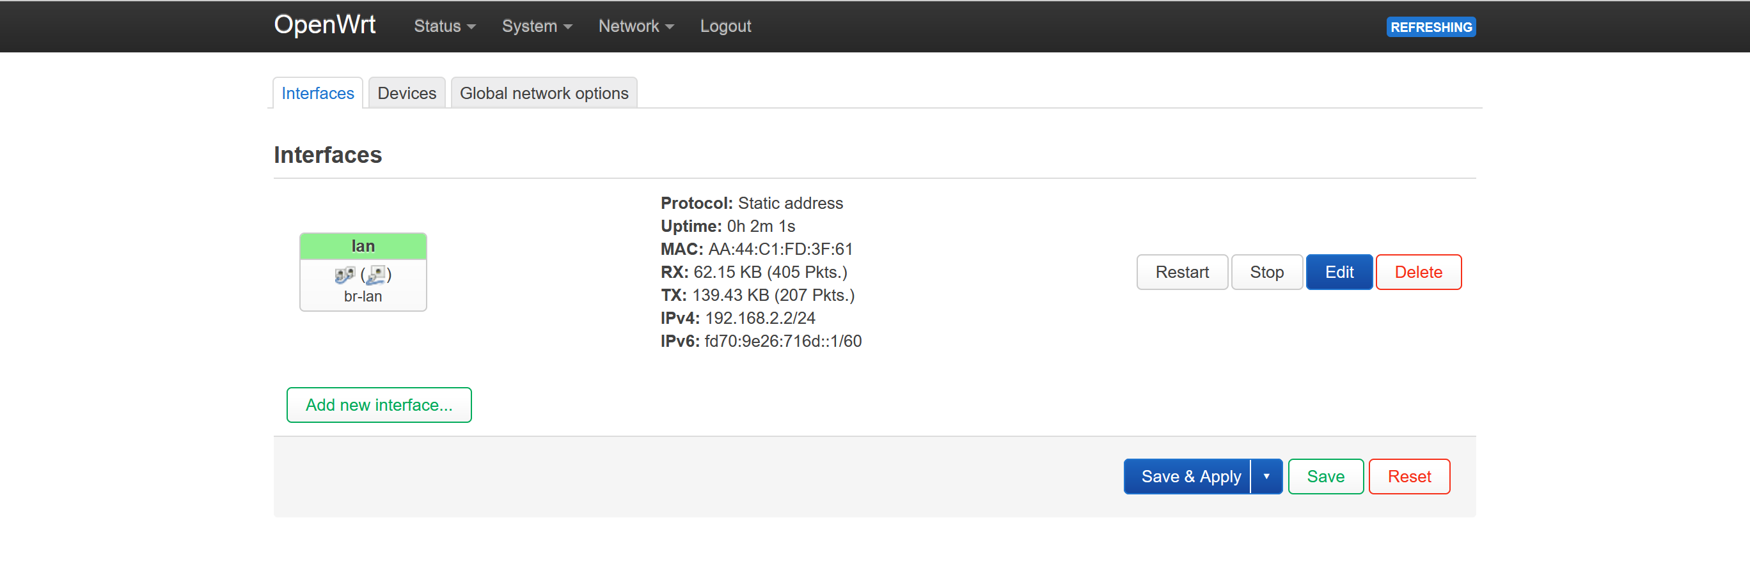Screen dimensions: 1750x580
Task: Switch to the Devices tab
Action: tap(406, 93)
